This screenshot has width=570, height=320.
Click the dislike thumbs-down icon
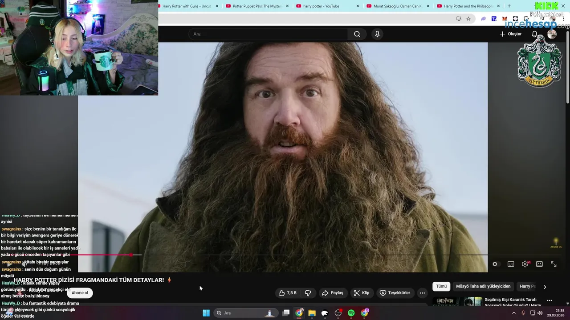coord(308,293)
